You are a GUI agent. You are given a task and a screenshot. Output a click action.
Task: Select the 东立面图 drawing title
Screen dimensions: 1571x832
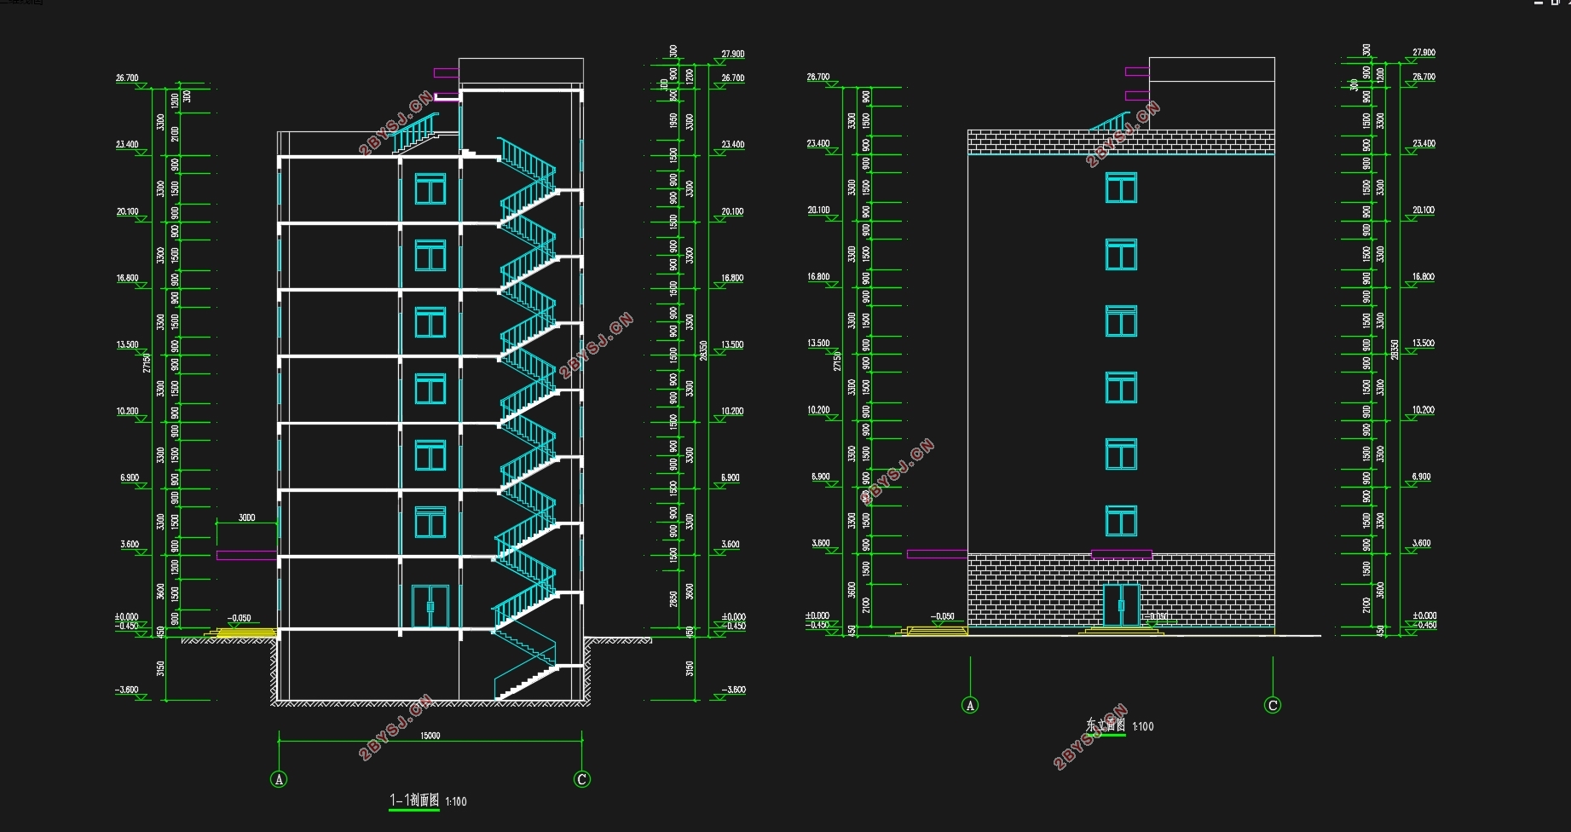pos(1106,725)
